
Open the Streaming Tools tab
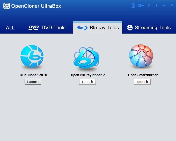[x=149, y=28]
